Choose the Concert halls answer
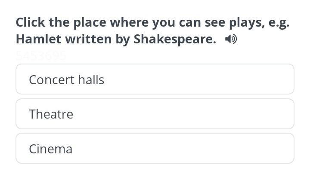310x183 pixels. [155, 79]
